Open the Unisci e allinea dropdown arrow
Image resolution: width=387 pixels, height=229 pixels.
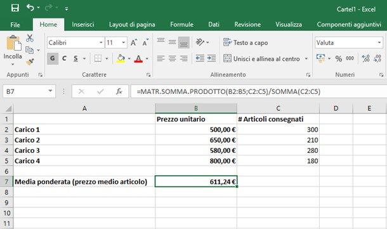pos(306,59)
